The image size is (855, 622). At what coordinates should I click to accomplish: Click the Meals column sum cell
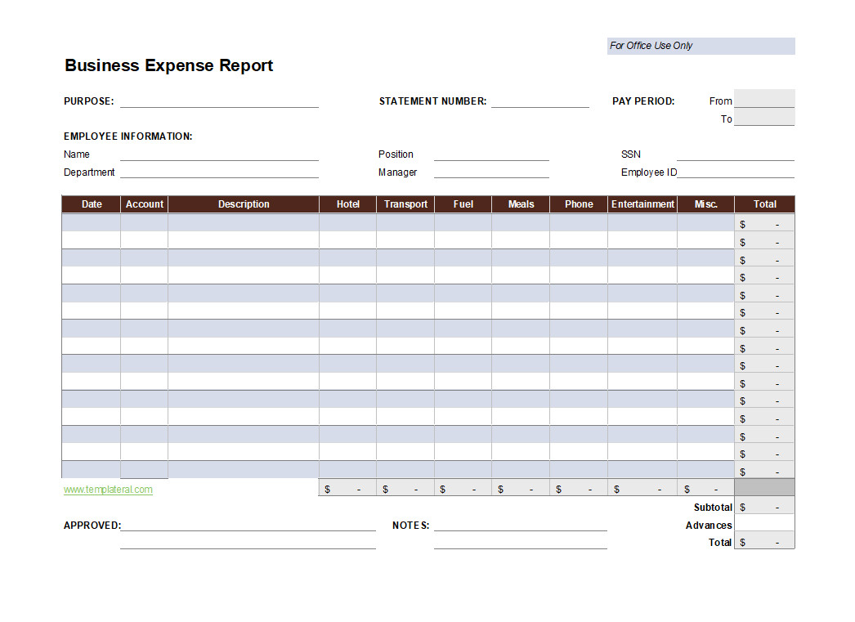tap(522, 488)
